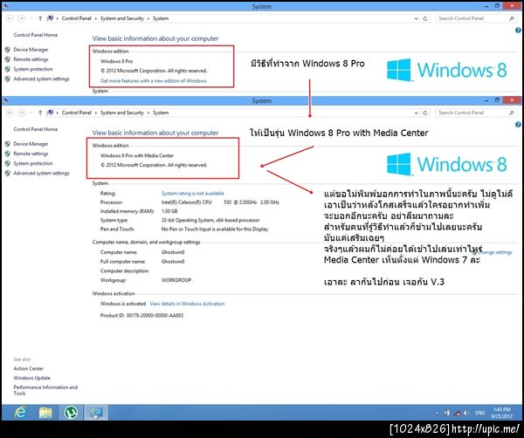Image resolution: width=524 pixels, height=438 pixels.
Task: Click the volume speaker icon in system tray
Action: tap(465, 414)
